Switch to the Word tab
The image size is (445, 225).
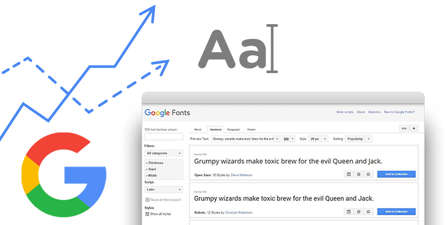pos(197,129)
